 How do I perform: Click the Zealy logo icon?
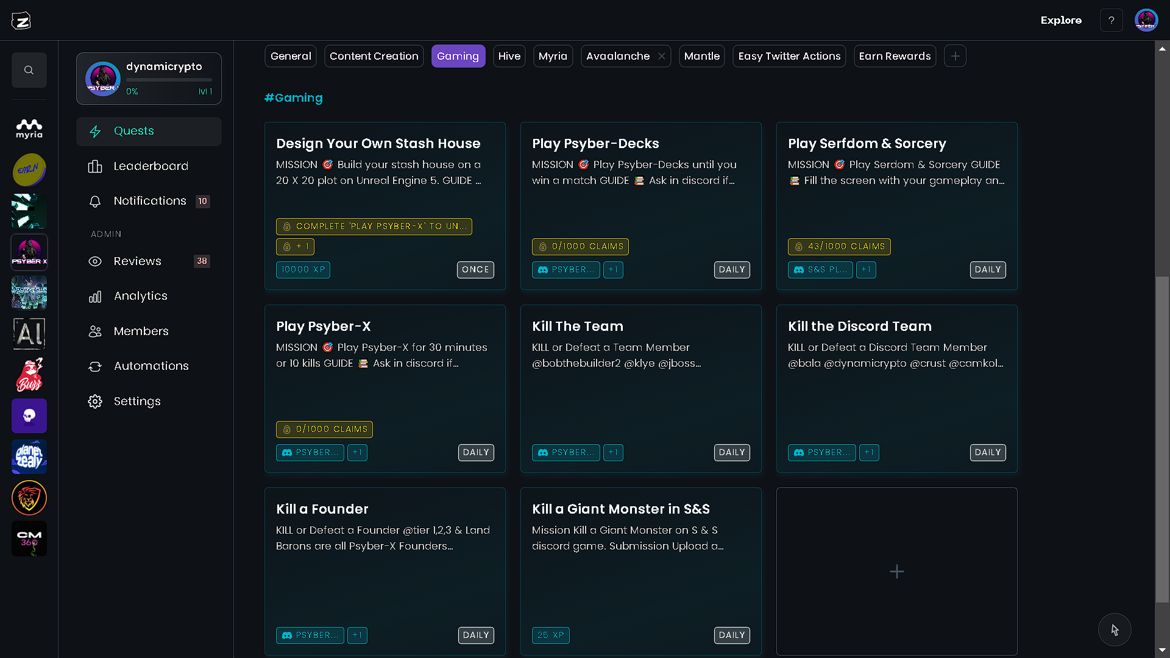(x=21, y=21)
